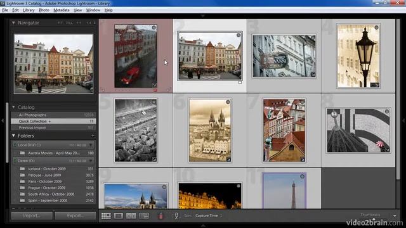Toggle Quick Collection circle on blue sky castle photo

[164, 187]
